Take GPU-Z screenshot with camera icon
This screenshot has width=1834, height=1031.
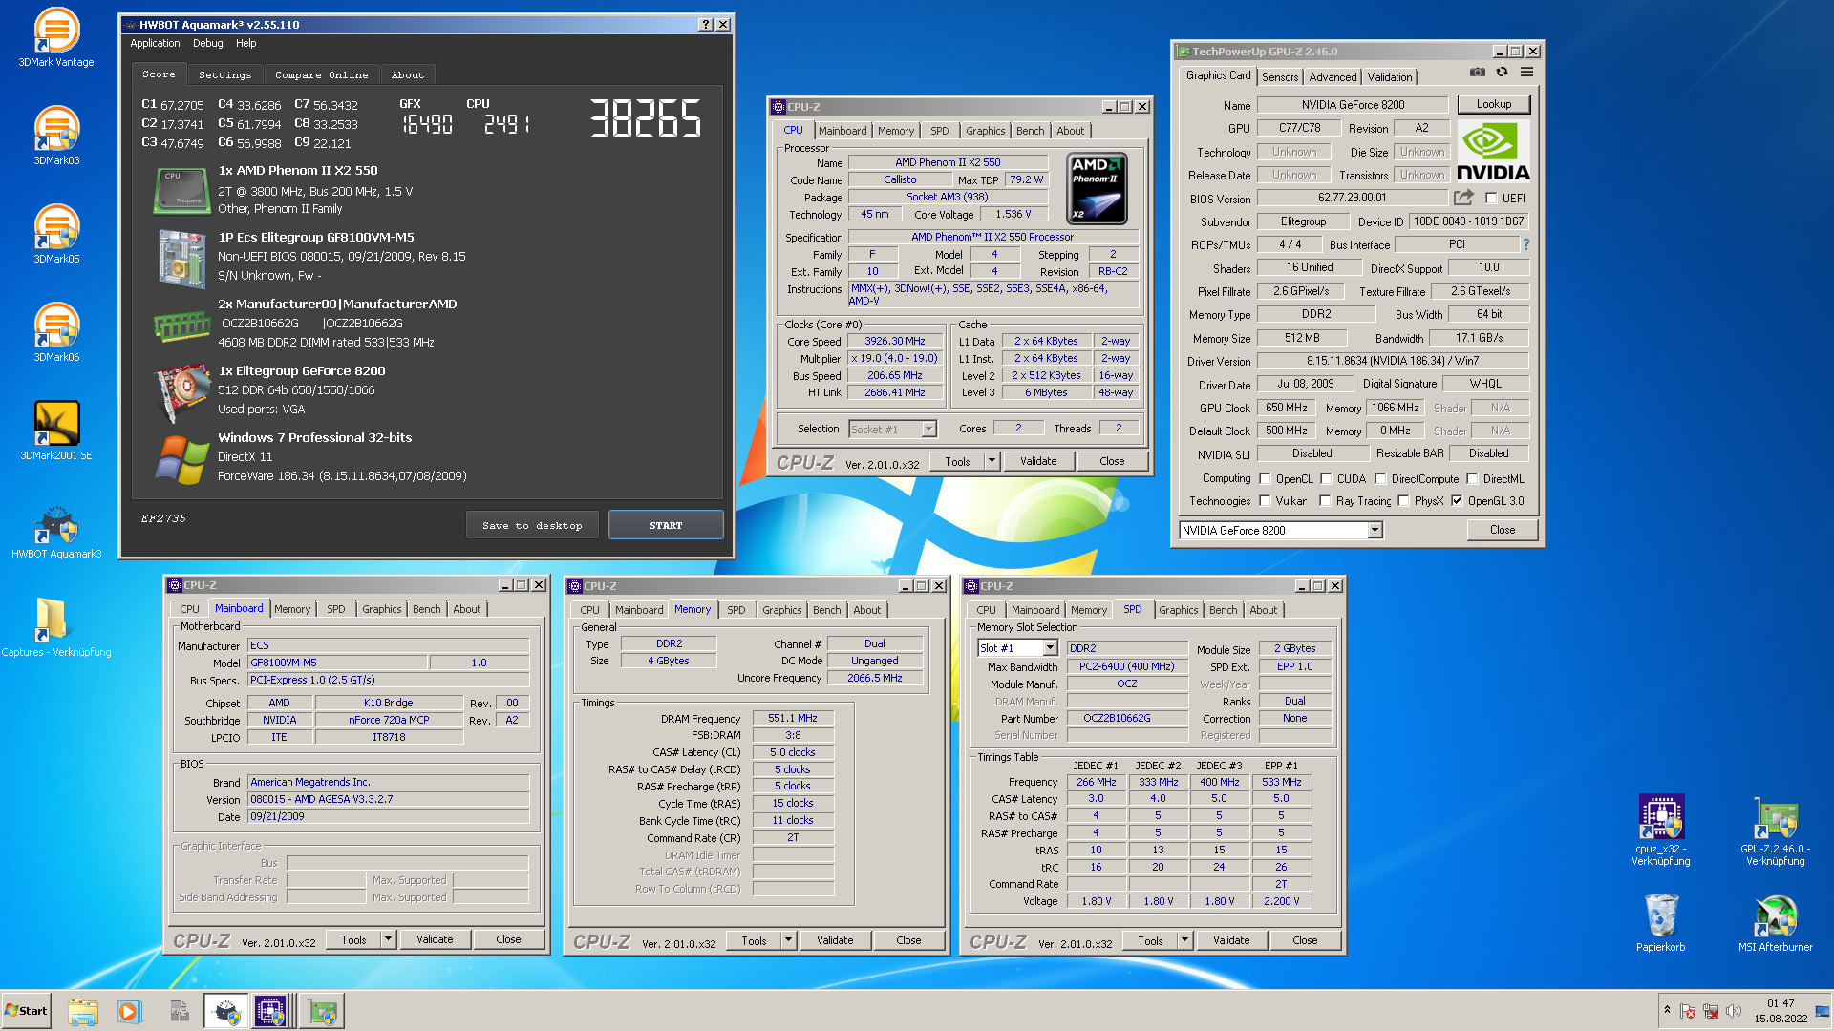[x=1478, y=73]
